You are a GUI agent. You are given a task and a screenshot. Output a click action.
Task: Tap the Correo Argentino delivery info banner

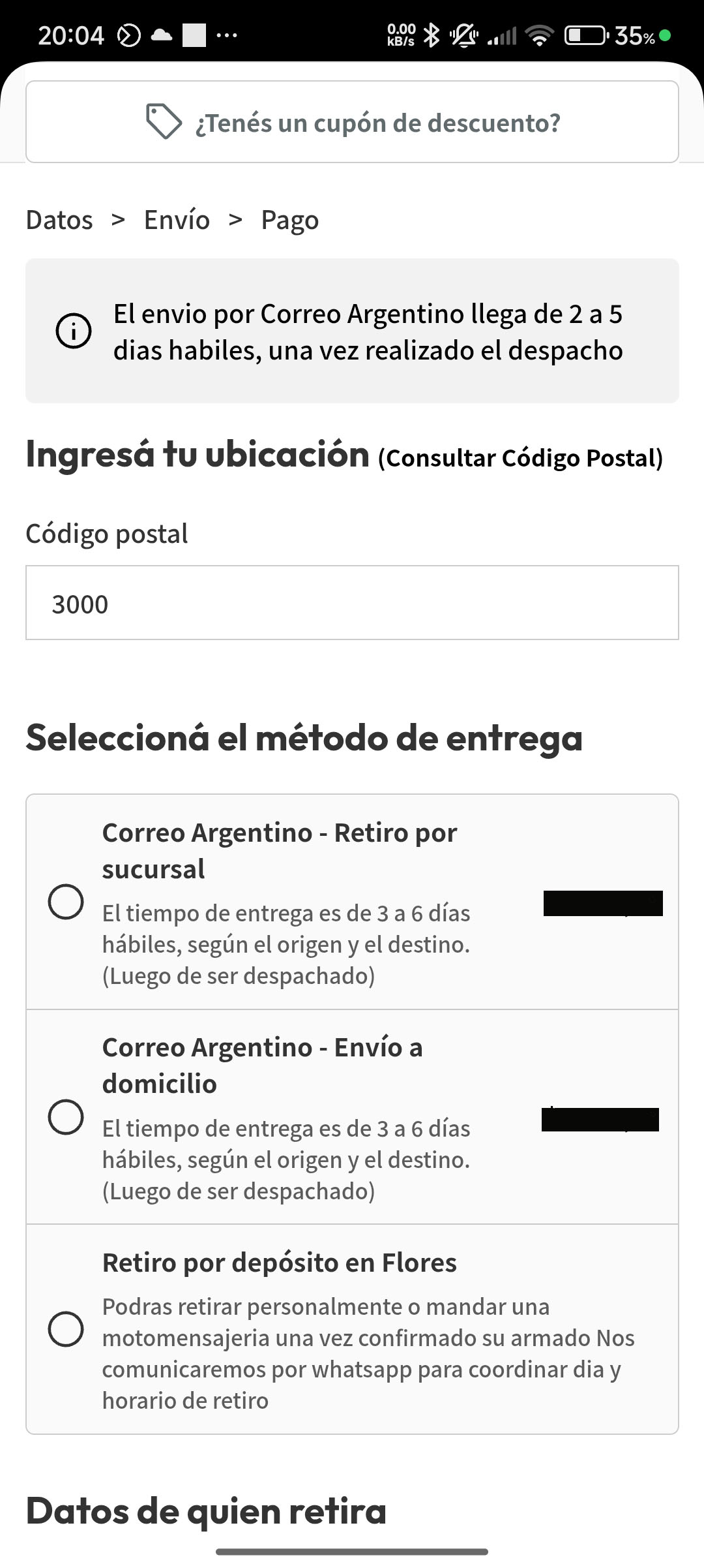pyautogui.click(x=368, y=331)
